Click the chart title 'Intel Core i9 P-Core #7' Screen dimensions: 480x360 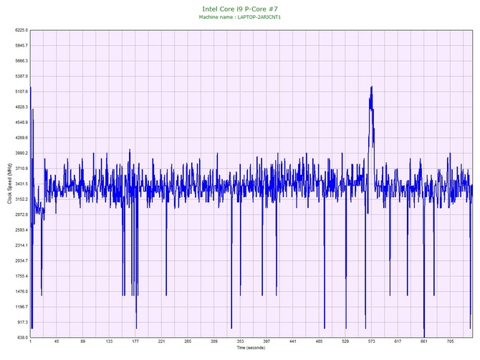(240, 9)
